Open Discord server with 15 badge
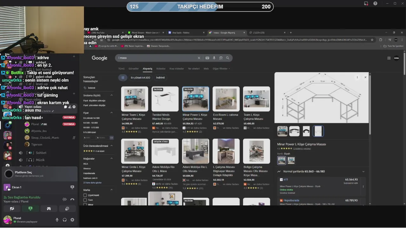Screen dimensions: 406x228 click(8, 155)
